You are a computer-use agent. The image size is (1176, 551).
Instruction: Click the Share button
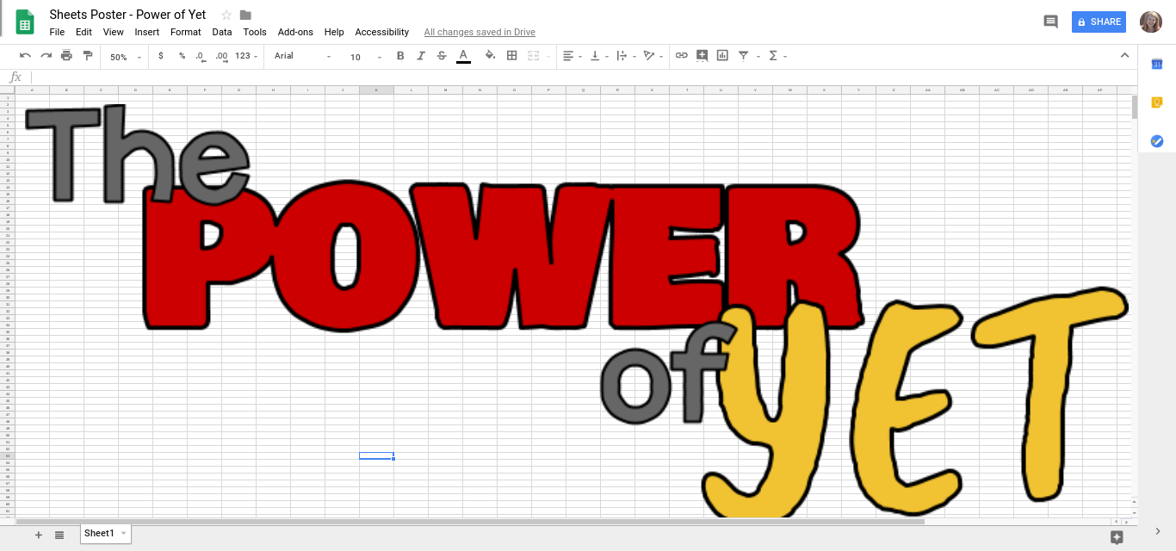1099,21
